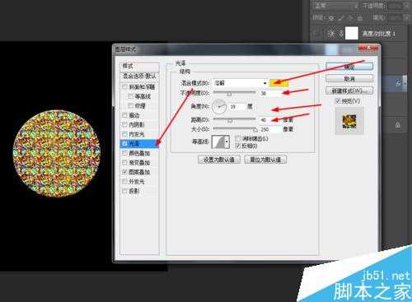Open the 等高线 contour picker arrow
The width and height of the screenshot is (412, 302).
[227, 142]
